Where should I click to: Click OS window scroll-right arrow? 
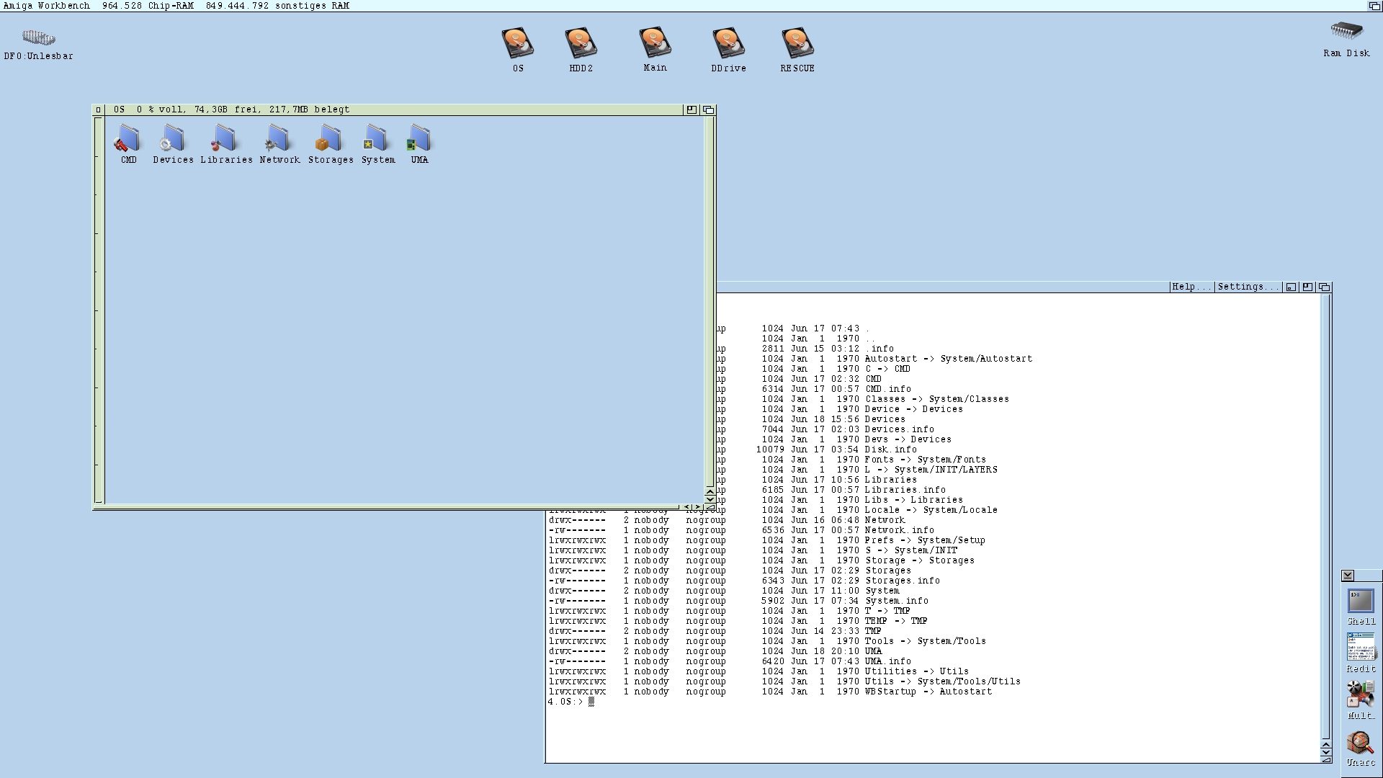(697, 507)
